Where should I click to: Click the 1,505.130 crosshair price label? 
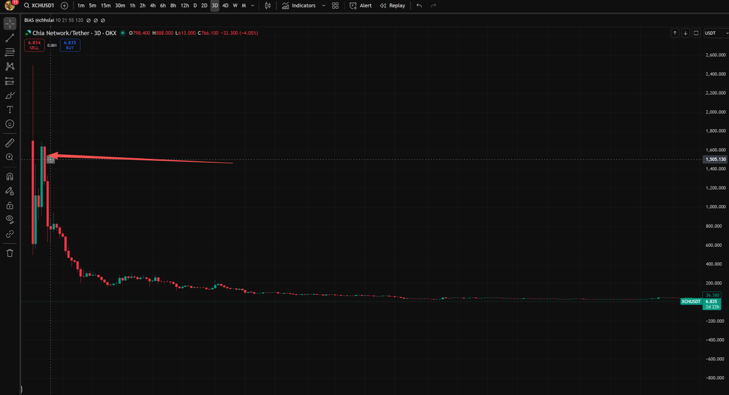point(715,159)
